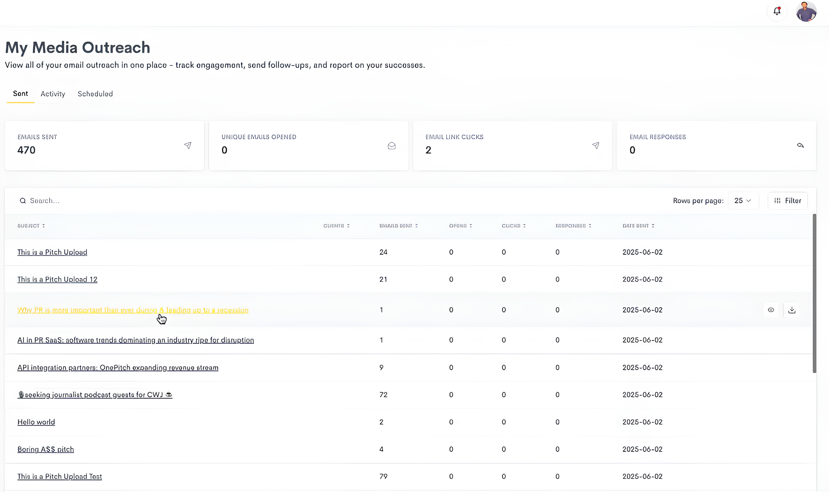The width and height of the screenshot is (829, 496).
Task: Open the "AI in PR SaaS" pitch
Action: pos(135,340)
